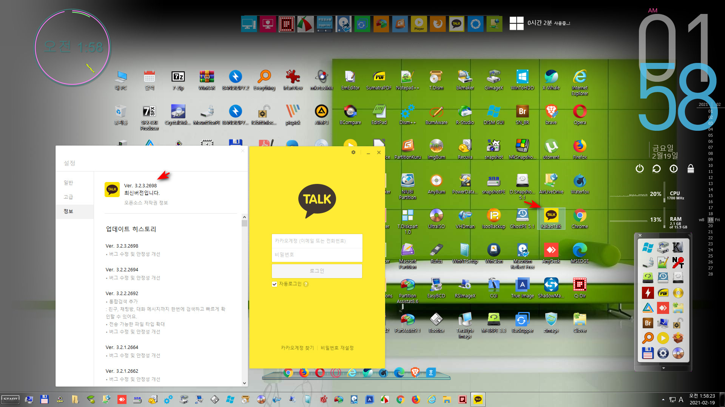Click the START button on taskbar
Image resolution: width=725 pixels, height=407 pixels.
11,399
